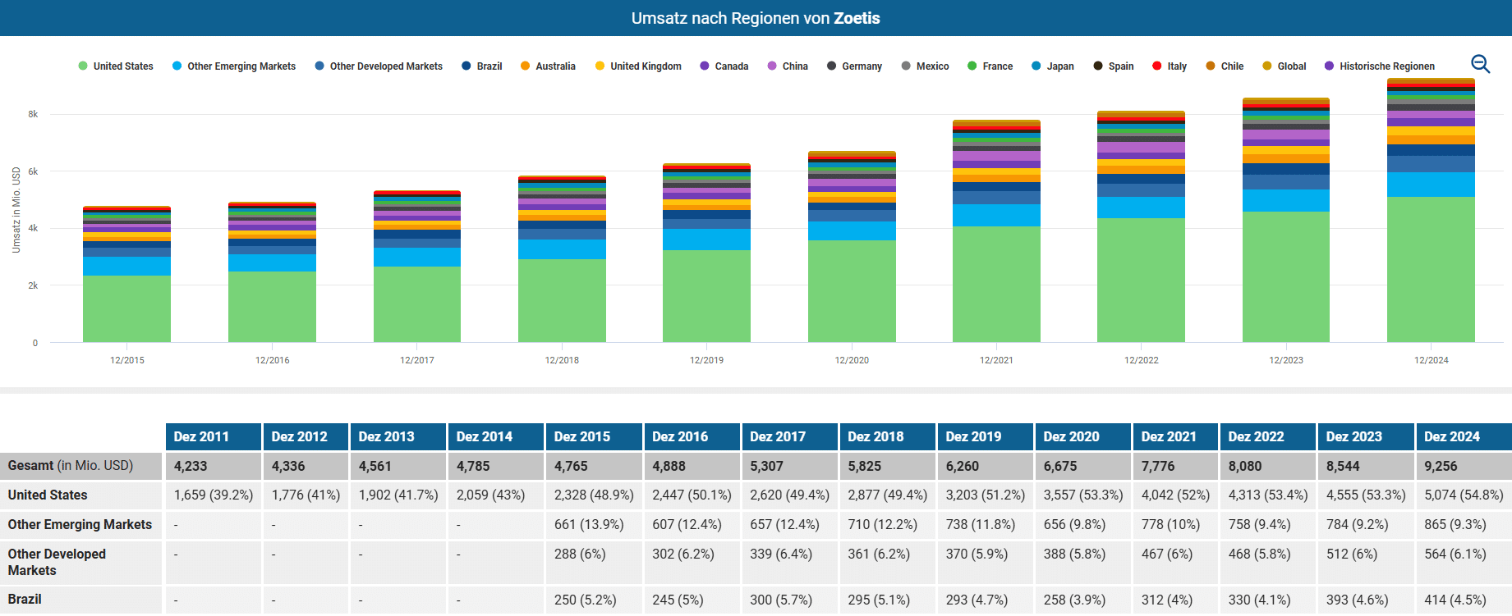1512x616 pixels.
Task: Click the 12/2018 stacked bar
Action: pos(562,259)
